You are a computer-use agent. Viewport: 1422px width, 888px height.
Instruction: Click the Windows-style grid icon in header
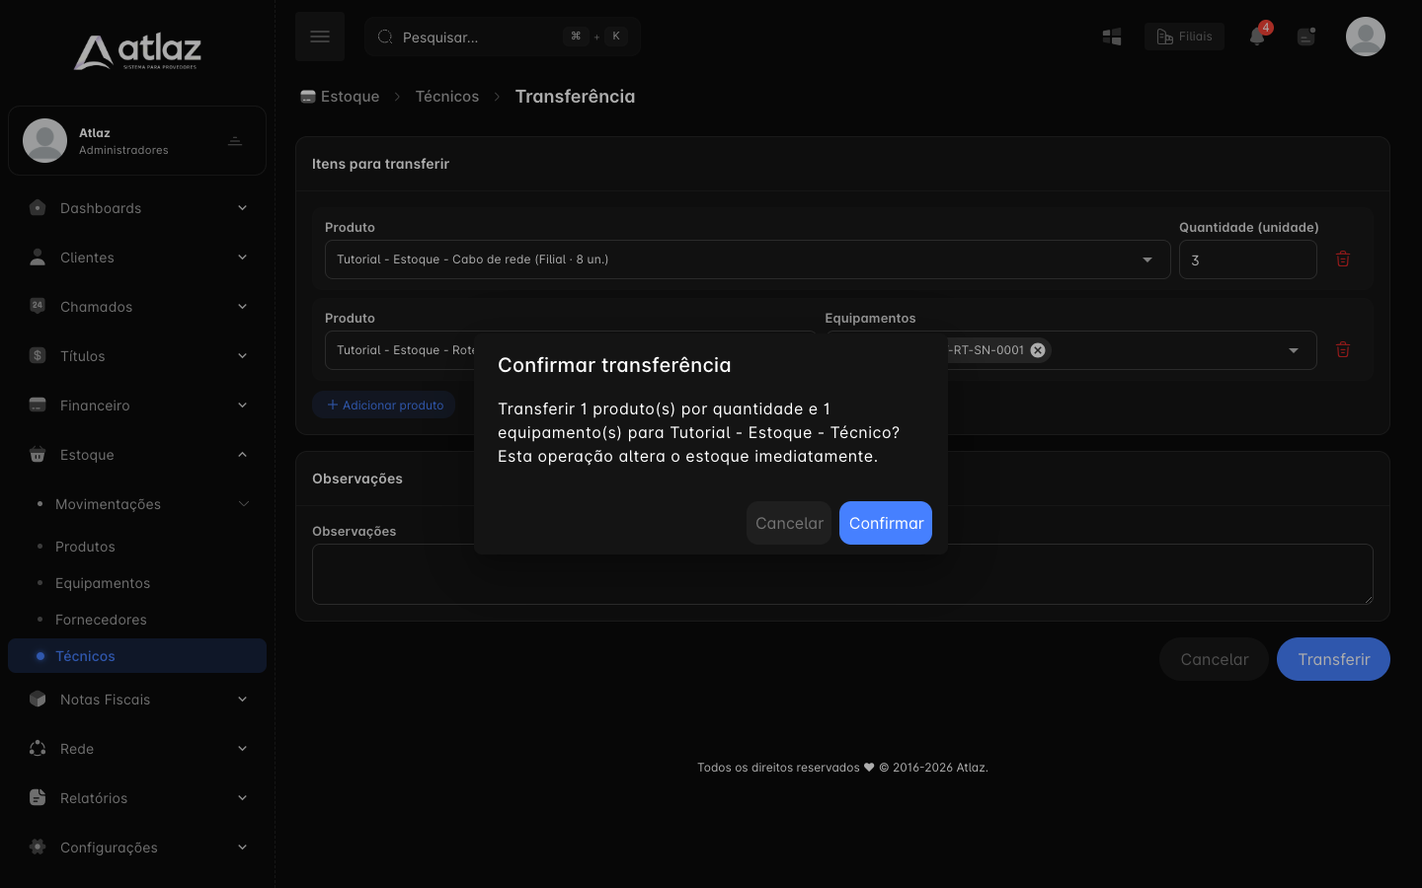(x=1112, y=37)
